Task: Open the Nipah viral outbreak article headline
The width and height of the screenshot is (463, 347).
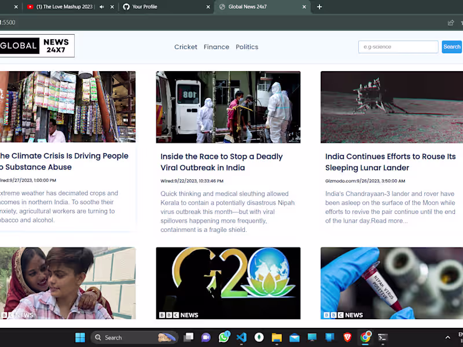Action: coord(222,163)
